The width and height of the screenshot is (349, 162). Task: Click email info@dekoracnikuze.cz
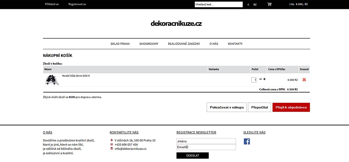130,149
